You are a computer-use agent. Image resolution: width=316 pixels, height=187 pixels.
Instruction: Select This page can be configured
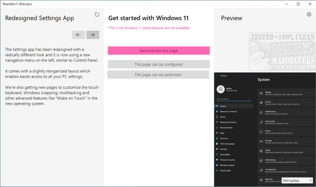tap(158, 65)
